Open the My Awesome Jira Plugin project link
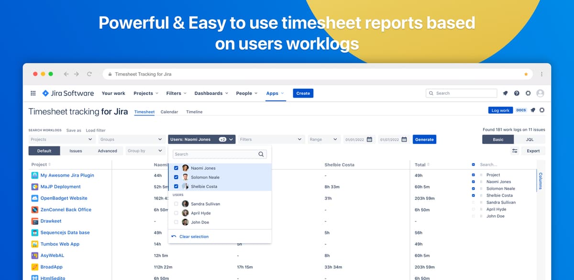 pyautogui.click(x=67, y=175)
